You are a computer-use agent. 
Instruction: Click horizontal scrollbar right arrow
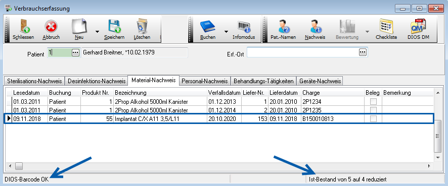pos(429,166)
